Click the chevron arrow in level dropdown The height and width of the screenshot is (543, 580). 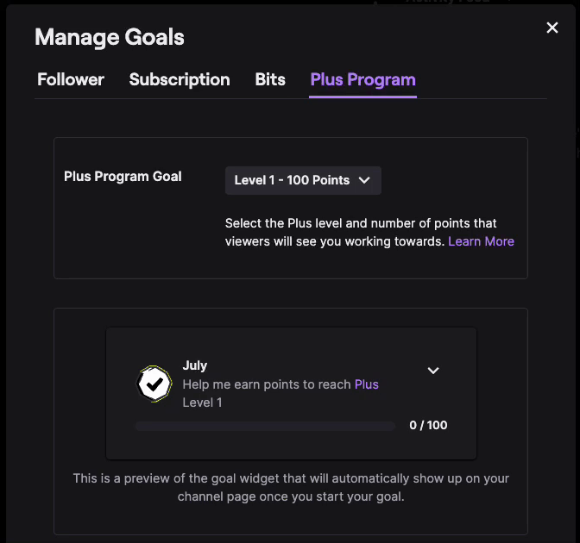pos(364,180)
